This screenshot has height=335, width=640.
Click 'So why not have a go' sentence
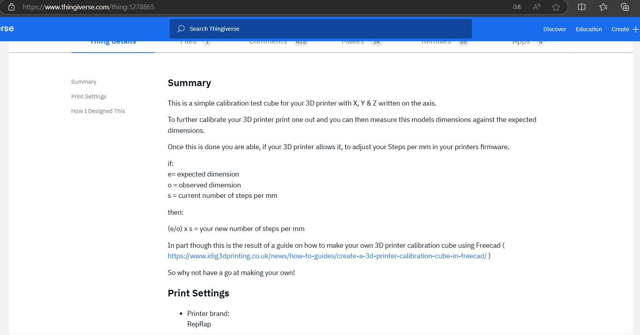tap(231, 273)
